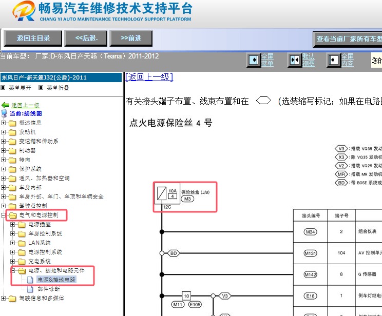
Task: Click the M131 connector cell in table
Action: [x=310, y=253]
